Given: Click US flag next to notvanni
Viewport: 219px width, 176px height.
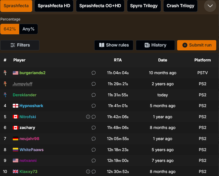Looking at the screenshot, I should pyautogui.click(x=16, y=161).
